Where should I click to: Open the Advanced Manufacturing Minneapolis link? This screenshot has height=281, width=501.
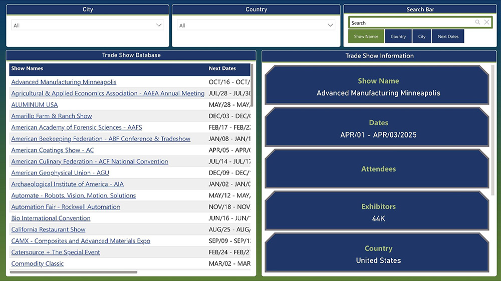(x=64, y=82)
